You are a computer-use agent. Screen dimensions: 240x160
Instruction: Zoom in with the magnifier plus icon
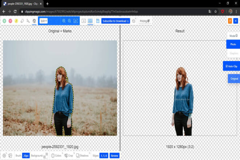click(x=64, y=21)
